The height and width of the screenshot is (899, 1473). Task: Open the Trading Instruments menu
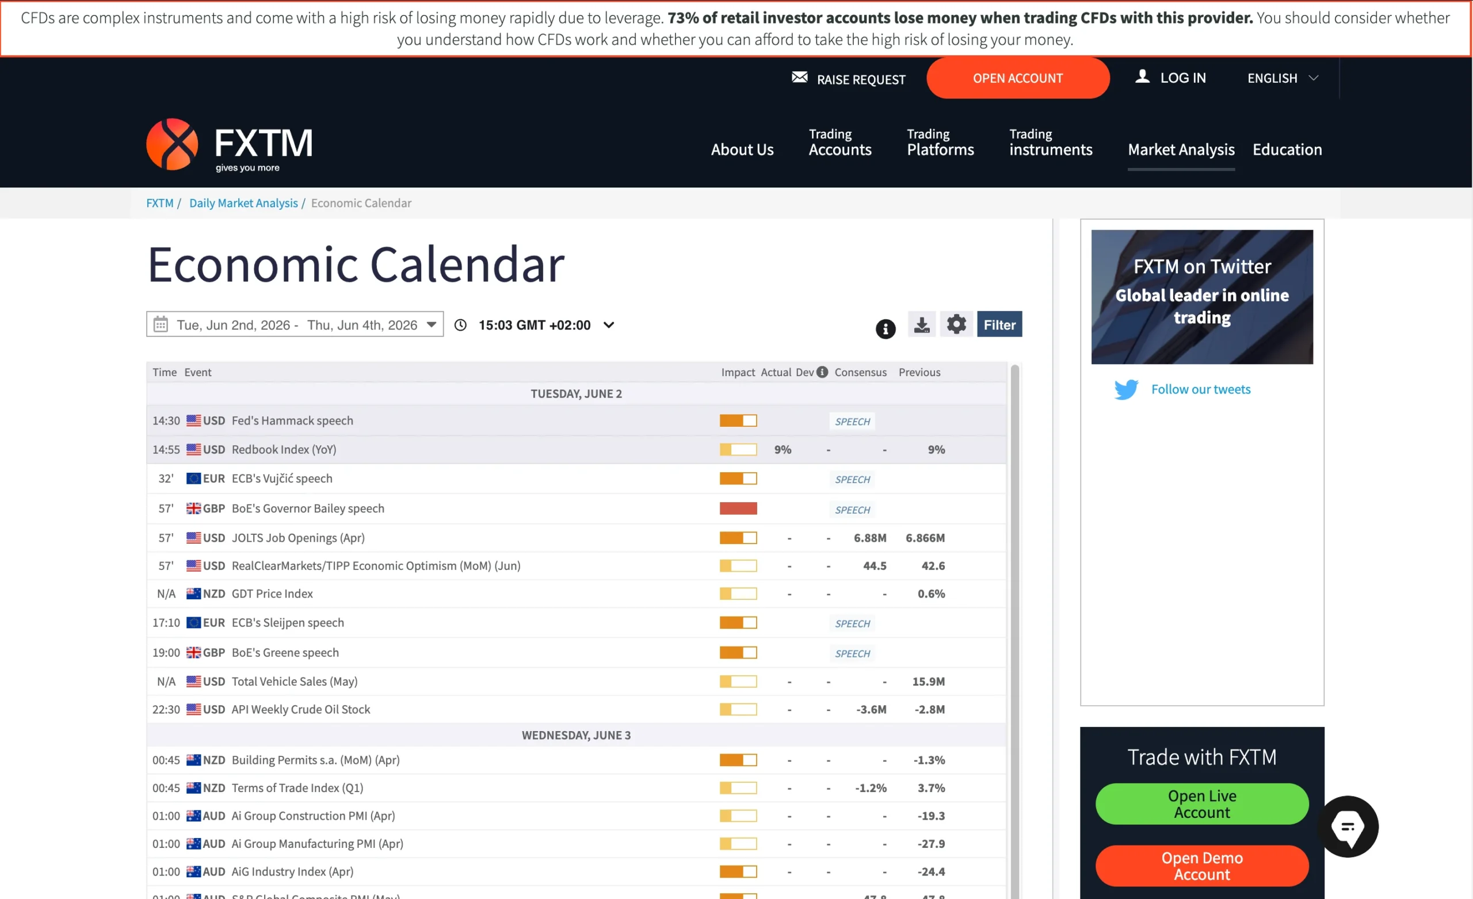pos(1050,142)
